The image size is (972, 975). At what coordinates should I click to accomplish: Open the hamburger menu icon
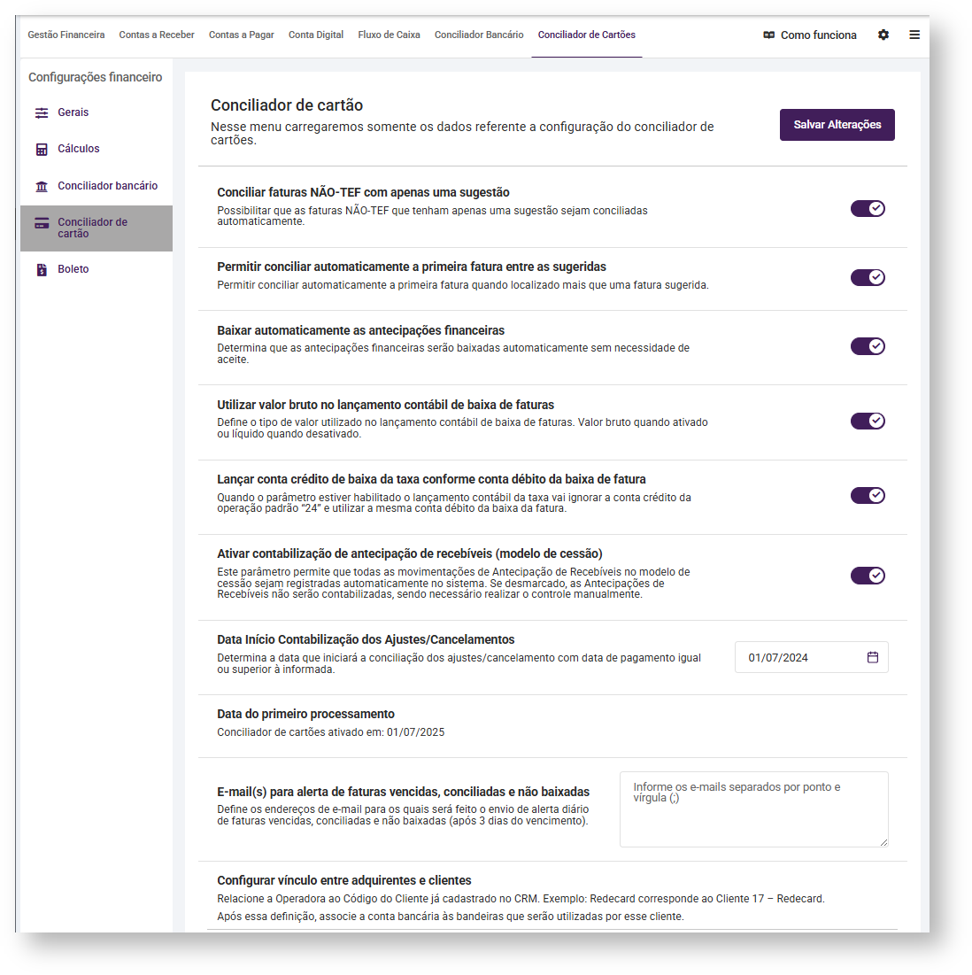point(914,35)
